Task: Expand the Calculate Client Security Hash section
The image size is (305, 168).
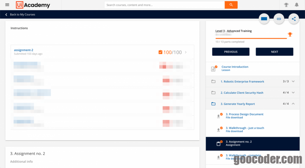Action: click(293, 93)
